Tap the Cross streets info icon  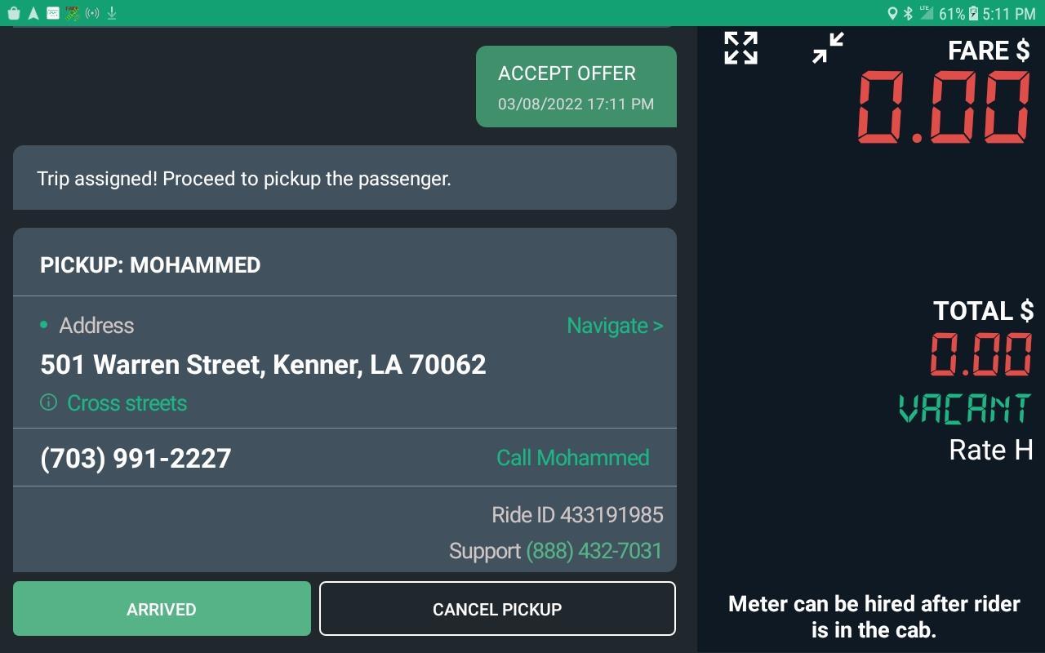click(x=48, y=402)
